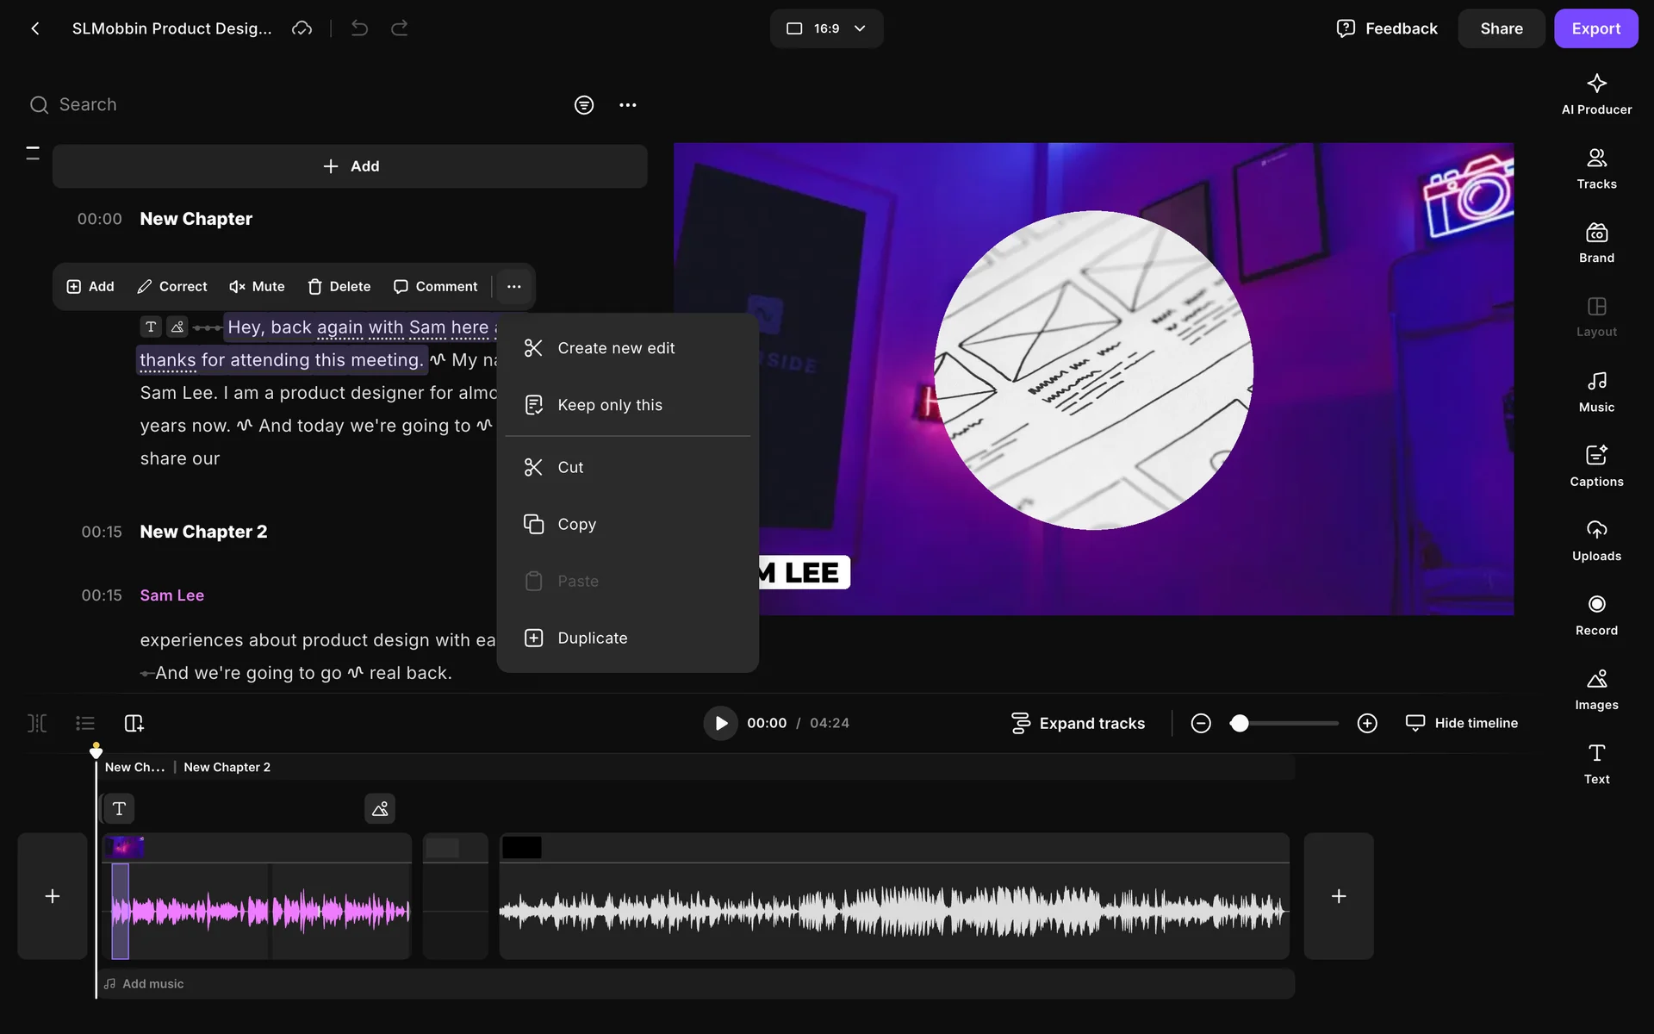This screenshot has width=1654, height=1034.
Task: Click Expand tracks
Action: click(1078, 723)
